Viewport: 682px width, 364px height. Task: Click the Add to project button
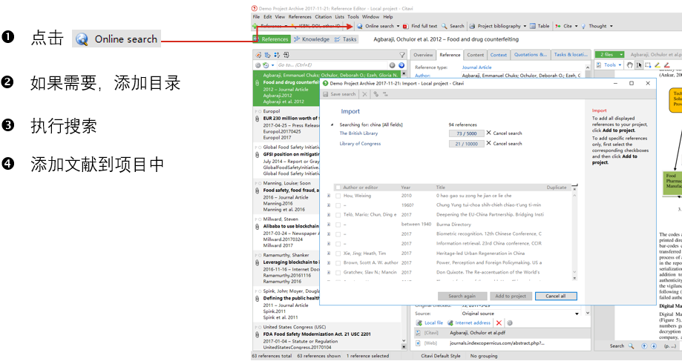point(511,296)
